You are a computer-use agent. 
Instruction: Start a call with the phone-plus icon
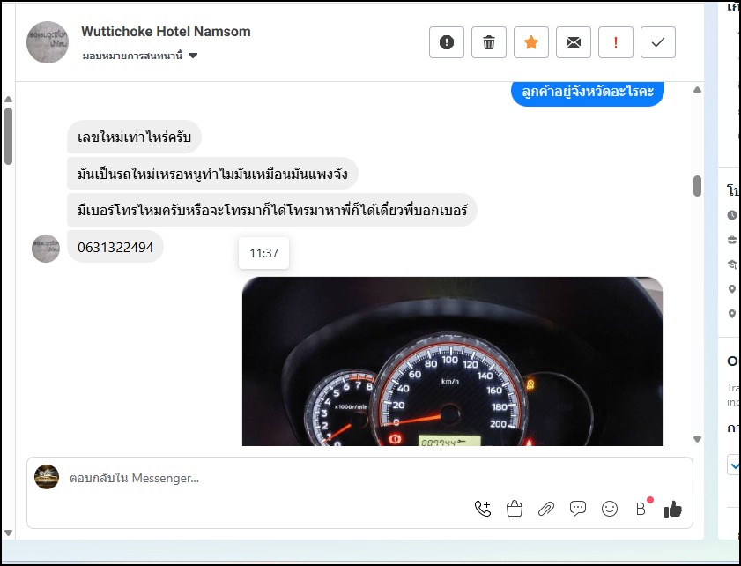point(483,509)
